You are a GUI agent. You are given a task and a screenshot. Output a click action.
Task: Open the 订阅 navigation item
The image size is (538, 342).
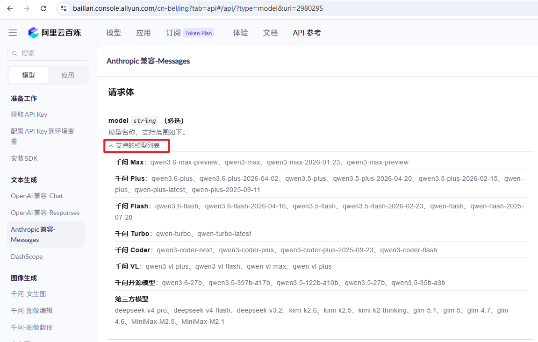pyautogui.click(x=173, y=33)
